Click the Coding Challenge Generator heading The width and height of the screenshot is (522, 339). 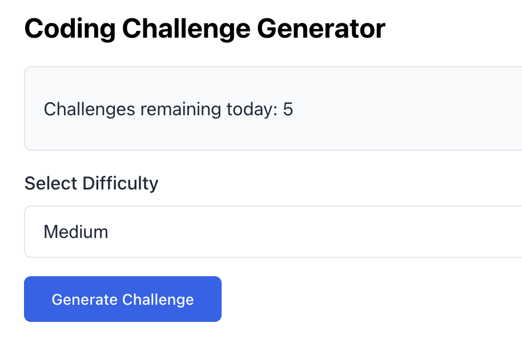(204, 29)
